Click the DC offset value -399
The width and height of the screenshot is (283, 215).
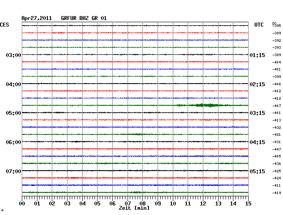pyautogui.click(x=276, y=77)
